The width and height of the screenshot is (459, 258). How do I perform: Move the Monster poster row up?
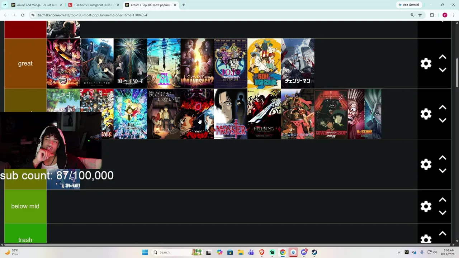point(443,107)
